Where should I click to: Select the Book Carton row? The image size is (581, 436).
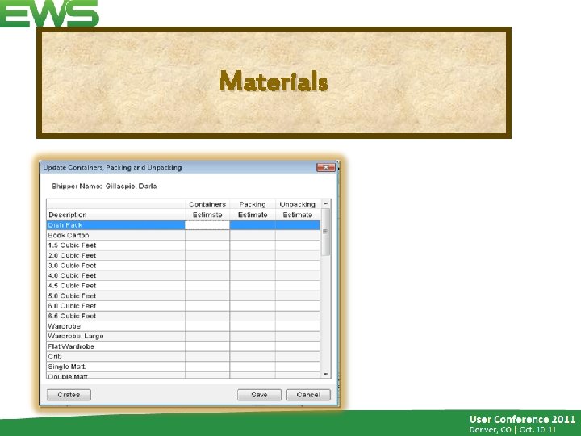(183, 235)
